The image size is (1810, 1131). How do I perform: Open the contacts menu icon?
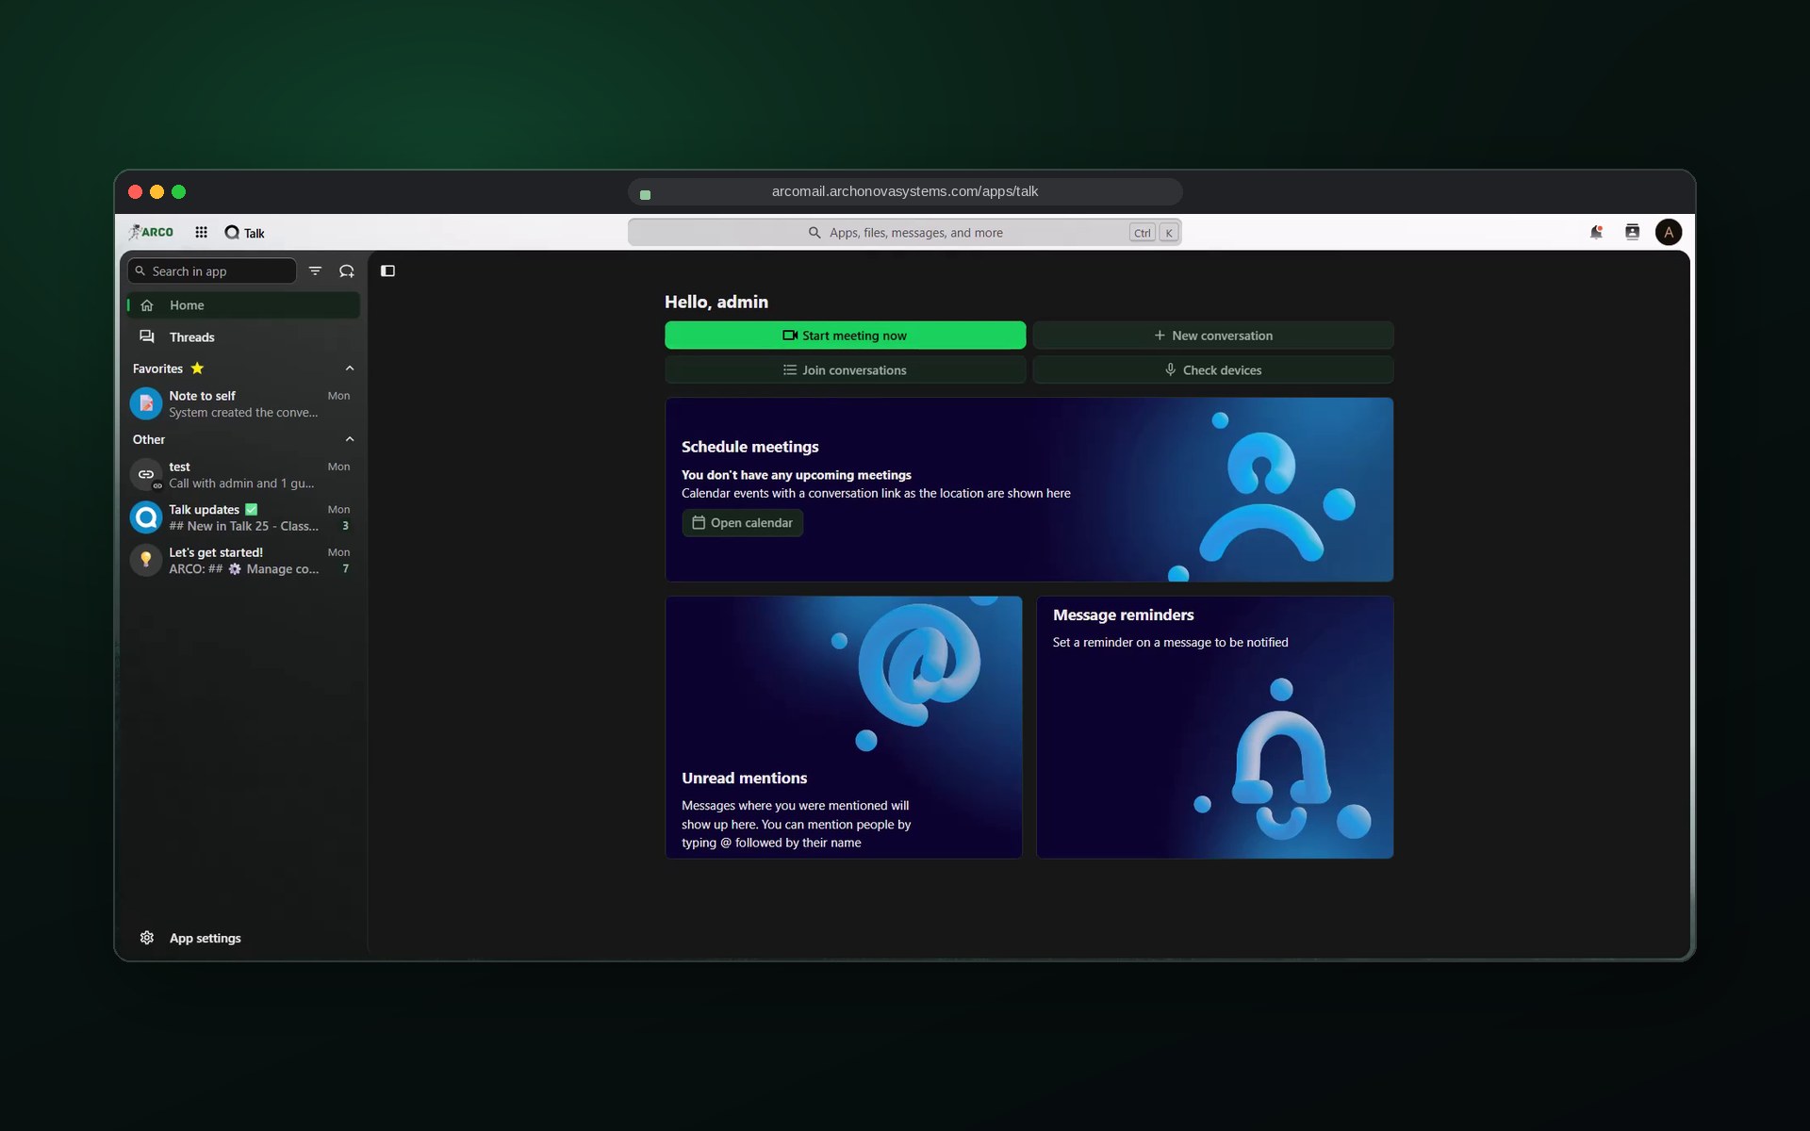[x=1632, y=232]
